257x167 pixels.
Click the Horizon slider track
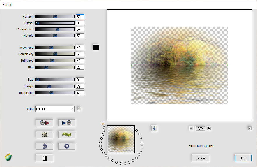(x=55, y=17)
